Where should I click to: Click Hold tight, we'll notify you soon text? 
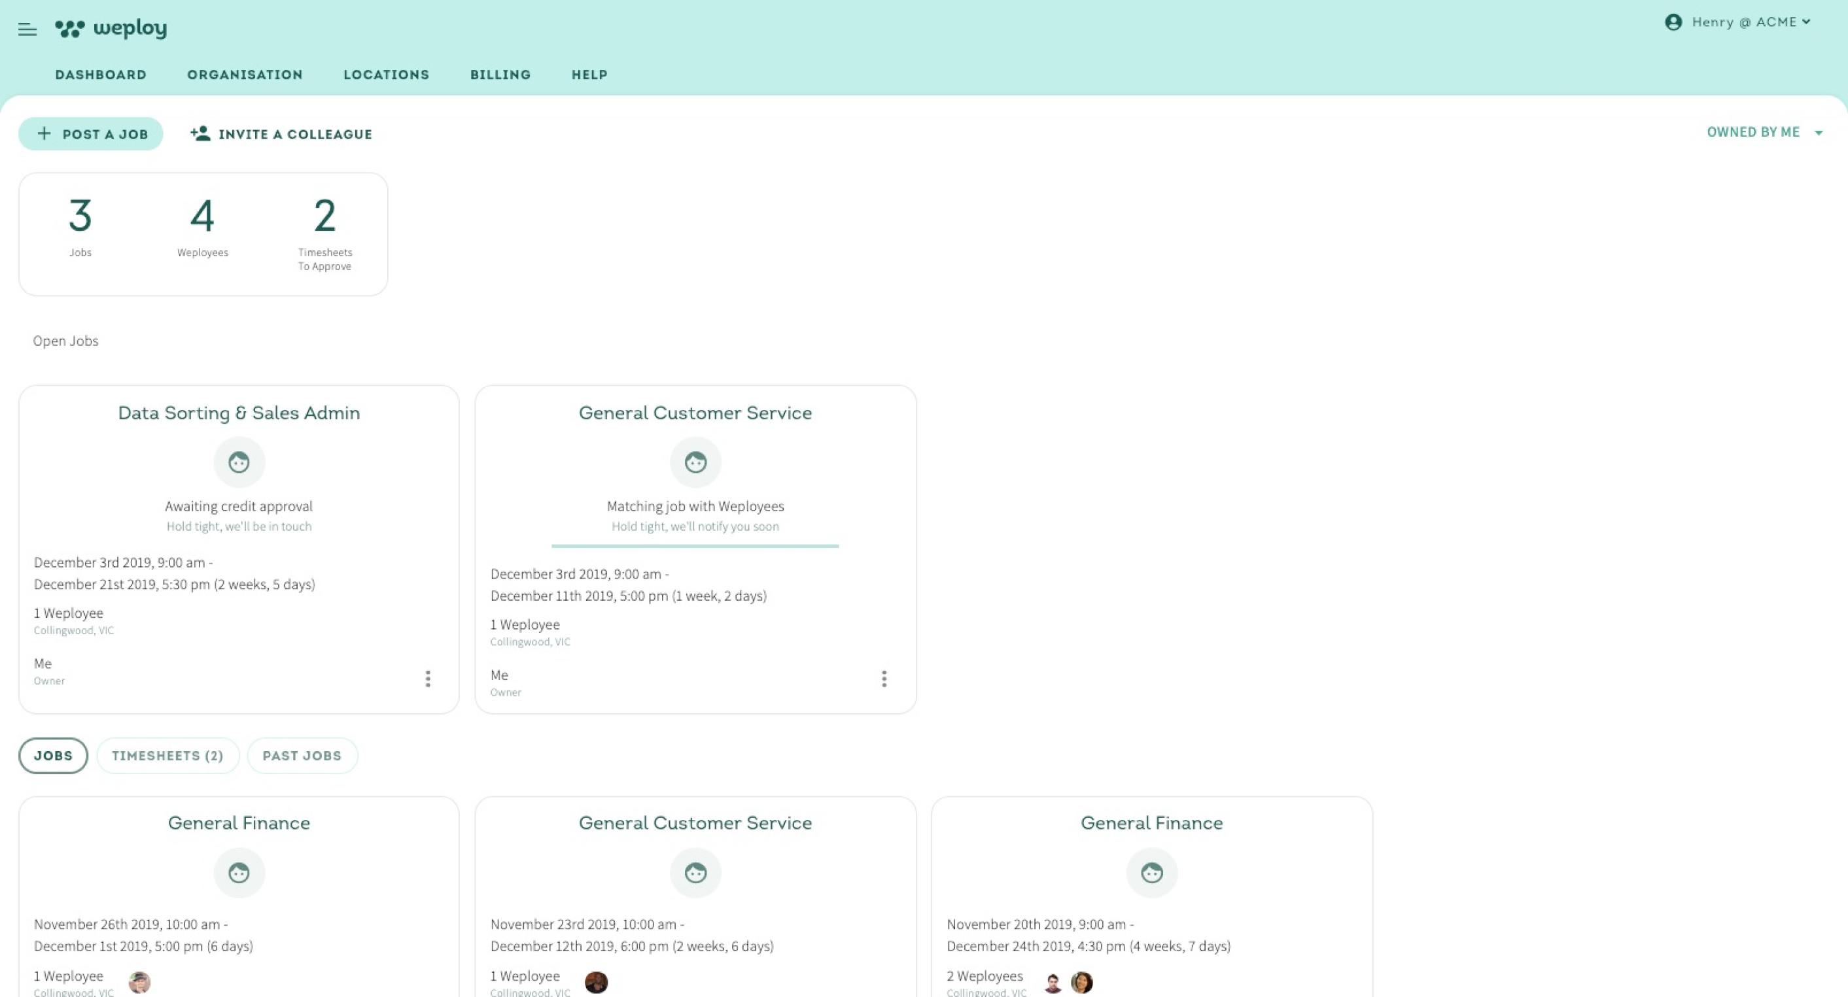point(695,526)
